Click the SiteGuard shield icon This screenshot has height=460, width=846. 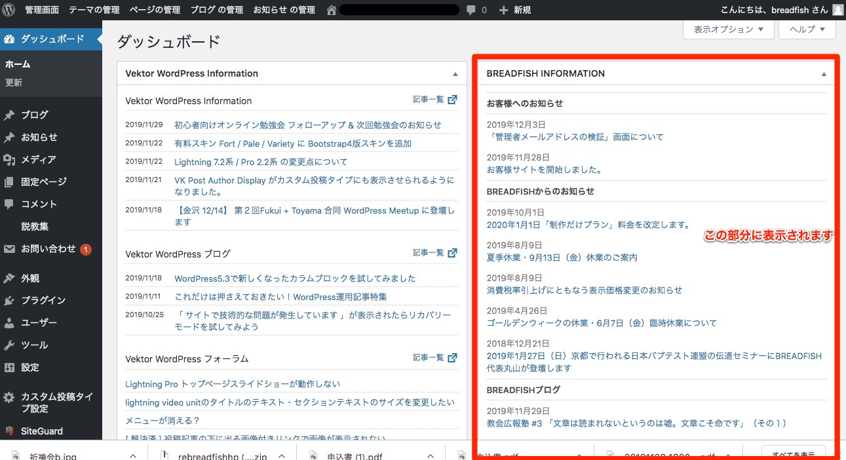coord(9,431)
